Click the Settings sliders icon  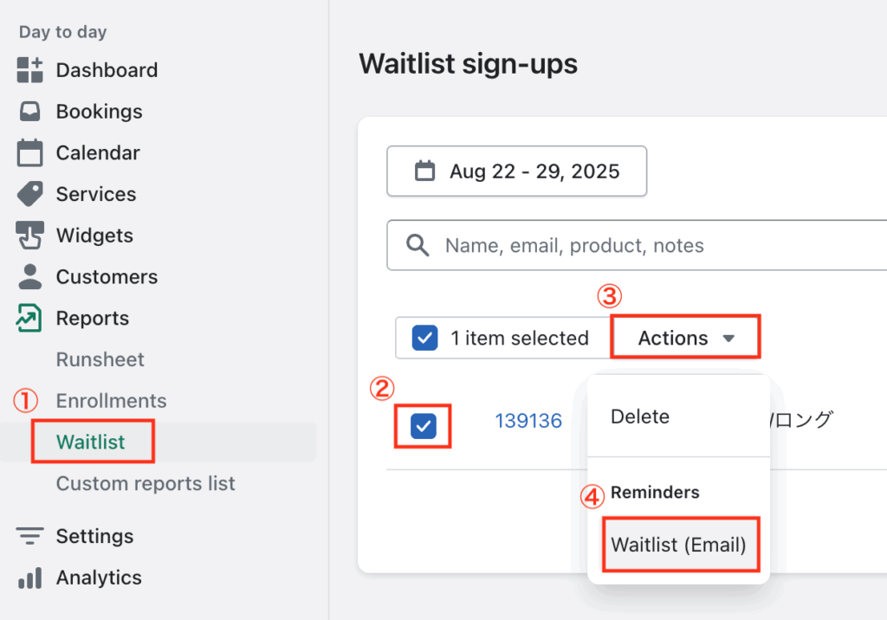(x=30, y=536)
